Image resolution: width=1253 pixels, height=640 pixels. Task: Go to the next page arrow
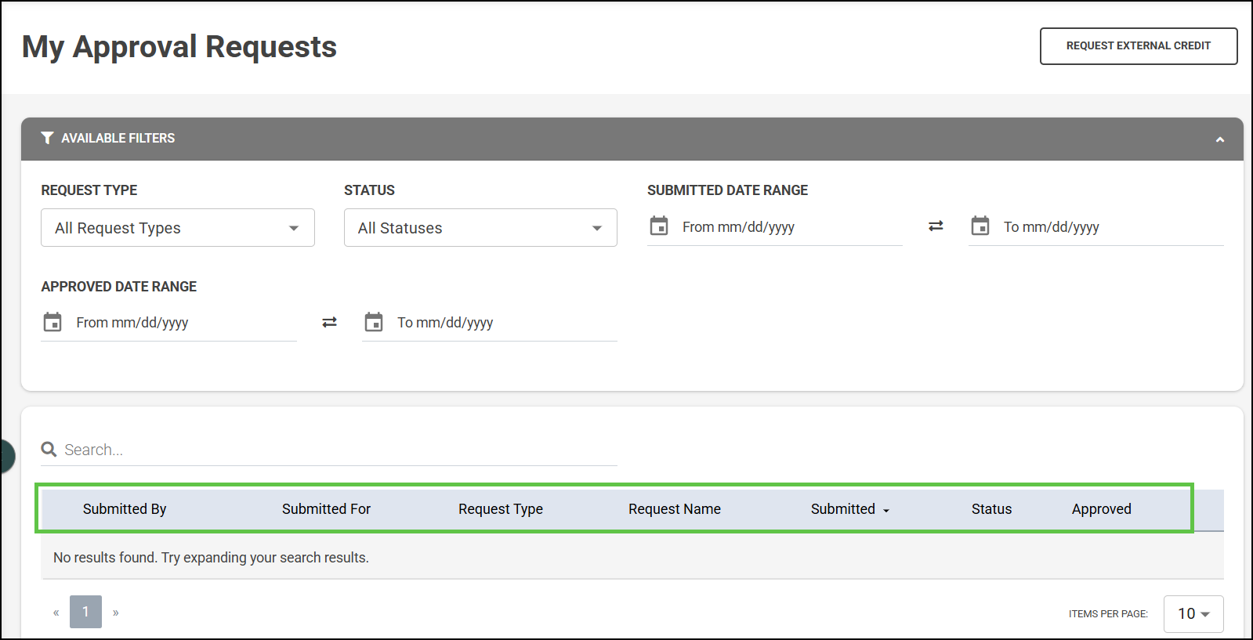(116, 613)
